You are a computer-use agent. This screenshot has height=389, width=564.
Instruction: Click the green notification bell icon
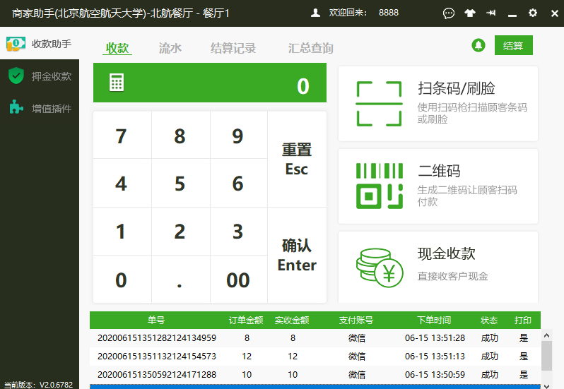(x=478, y=46)
